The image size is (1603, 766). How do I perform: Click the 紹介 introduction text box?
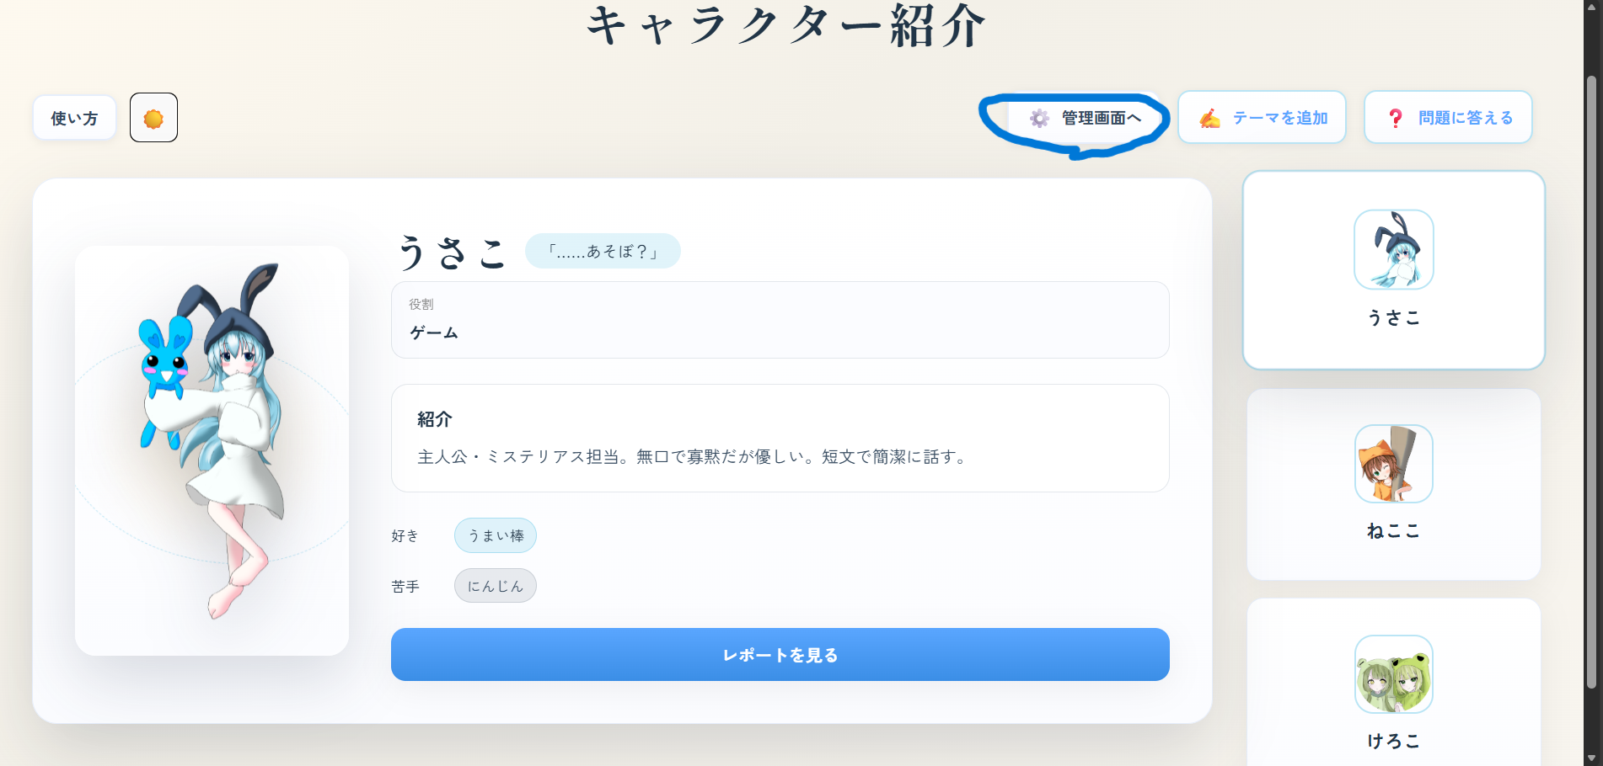[x=780, y=438]
